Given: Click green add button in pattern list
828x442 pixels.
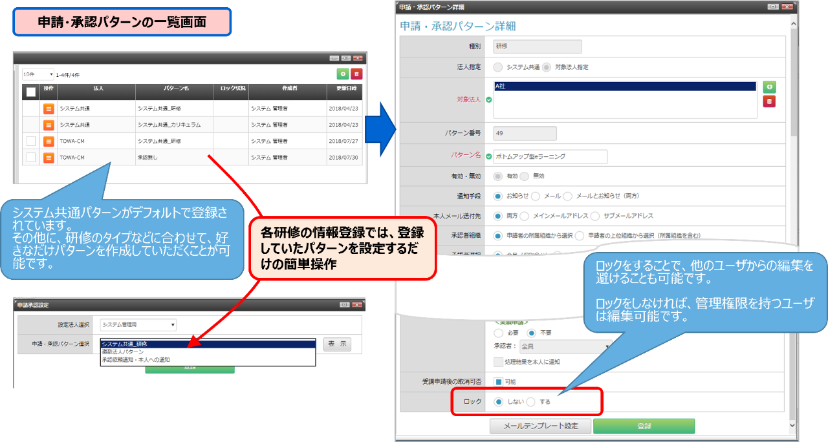Looking at the screenshot, I should point(342,75).
